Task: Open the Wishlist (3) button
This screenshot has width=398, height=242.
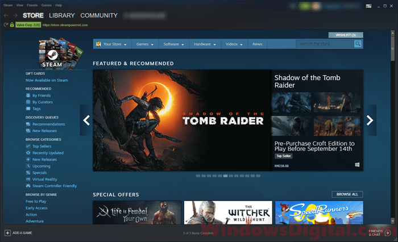Action: [346, 35]
